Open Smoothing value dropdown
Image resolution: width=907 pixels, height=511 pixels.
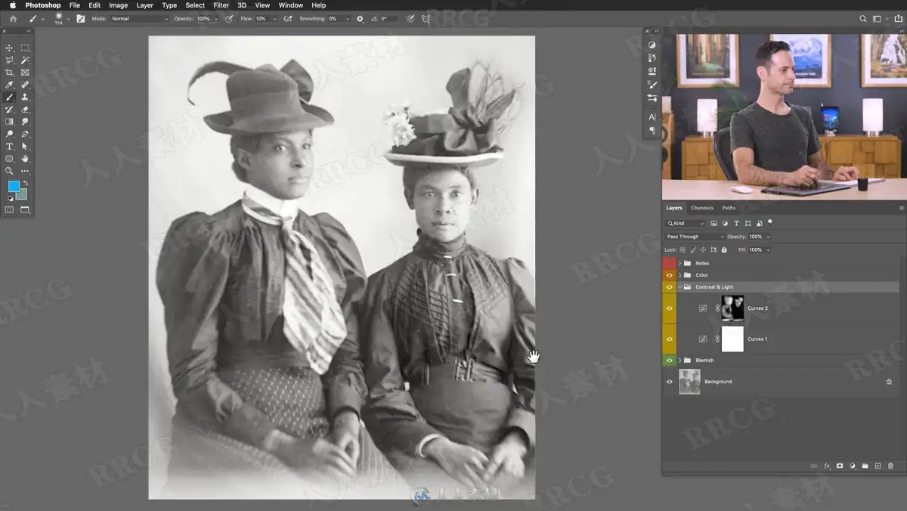coord(348,18)
